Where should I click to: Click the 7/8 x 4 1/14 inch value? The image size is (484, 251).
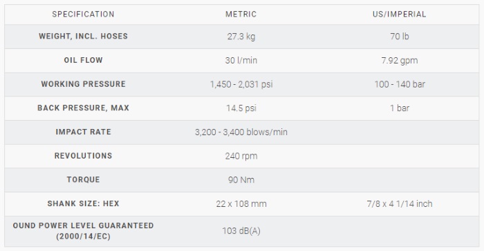coord(400,204)
